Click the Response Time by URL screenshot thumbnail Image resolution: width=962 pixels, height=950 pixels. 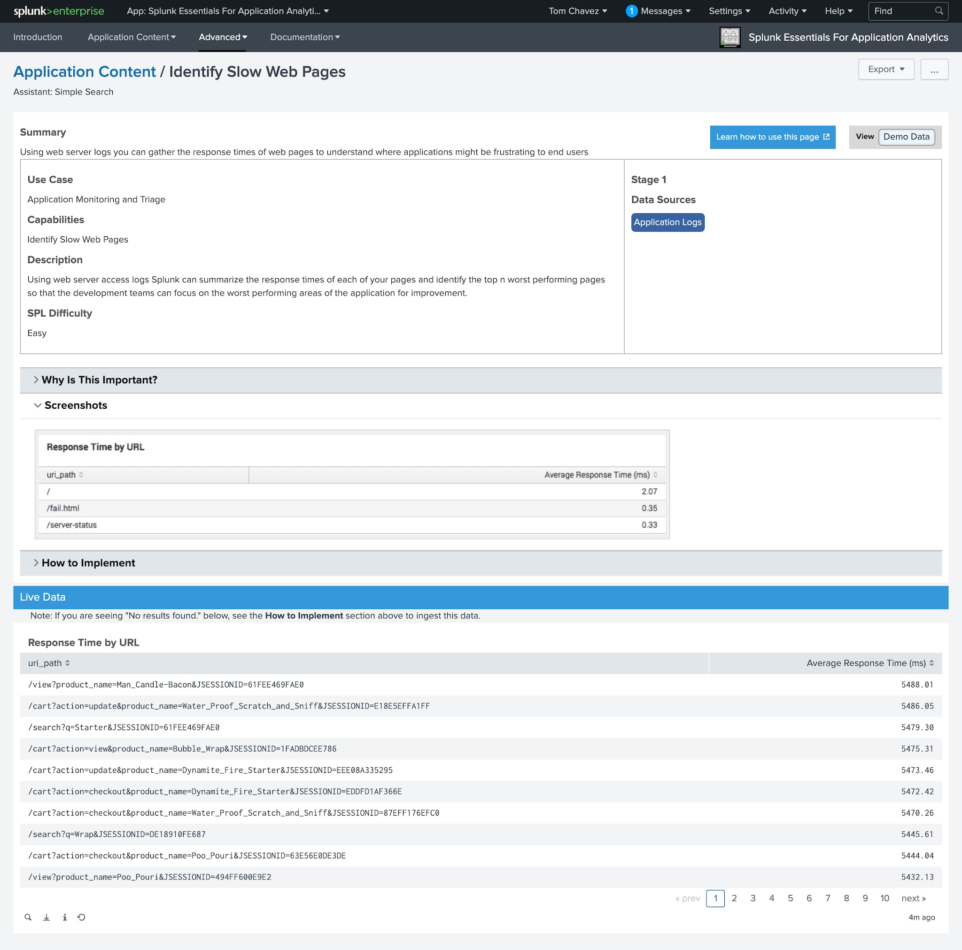coord(352,484)
